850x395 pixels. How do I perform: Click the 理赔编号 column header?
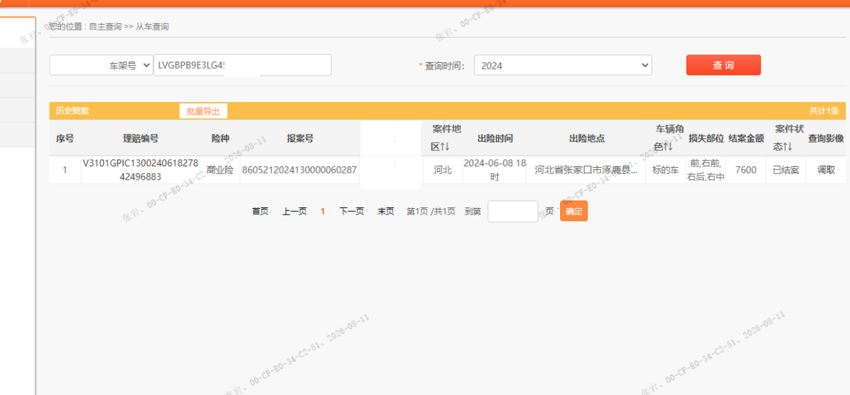pyautogui.click(x=140, y=138)
